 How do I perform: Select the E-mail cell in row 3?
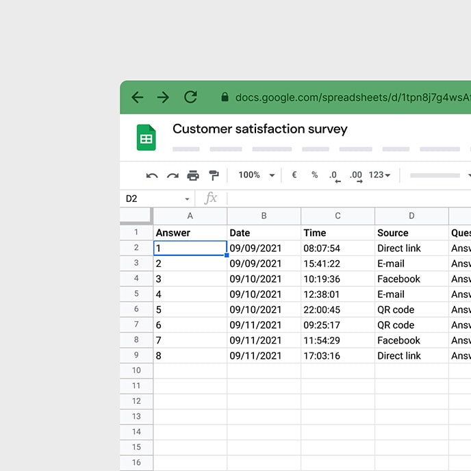coord(412,264)
